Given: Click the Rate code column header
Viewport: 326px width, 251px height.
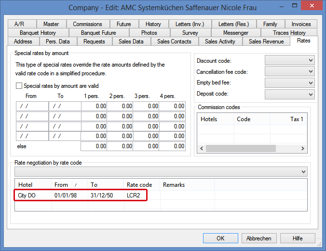Looking at the screenshot, I should (142, 184).
